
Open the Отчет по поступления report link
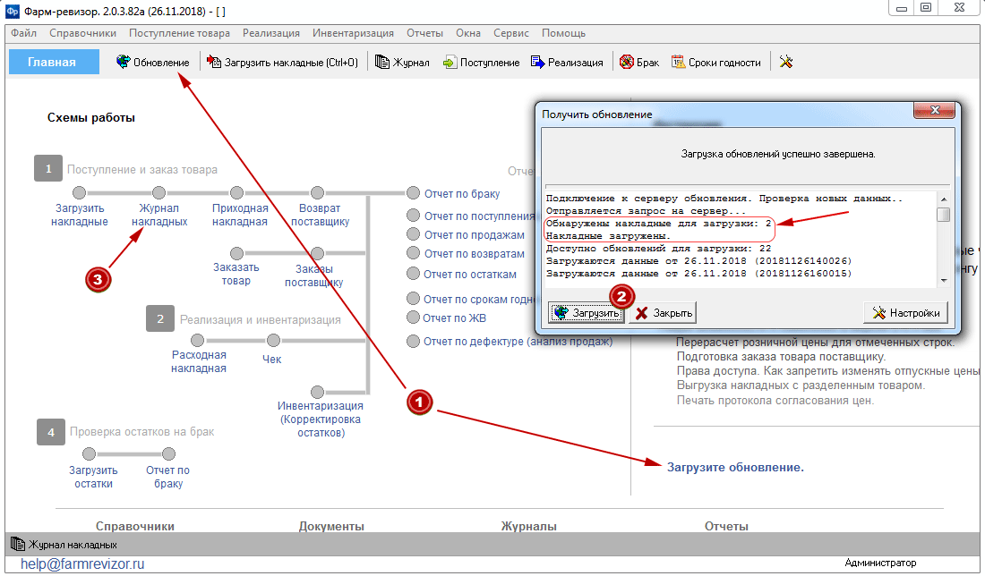point(479,216)
